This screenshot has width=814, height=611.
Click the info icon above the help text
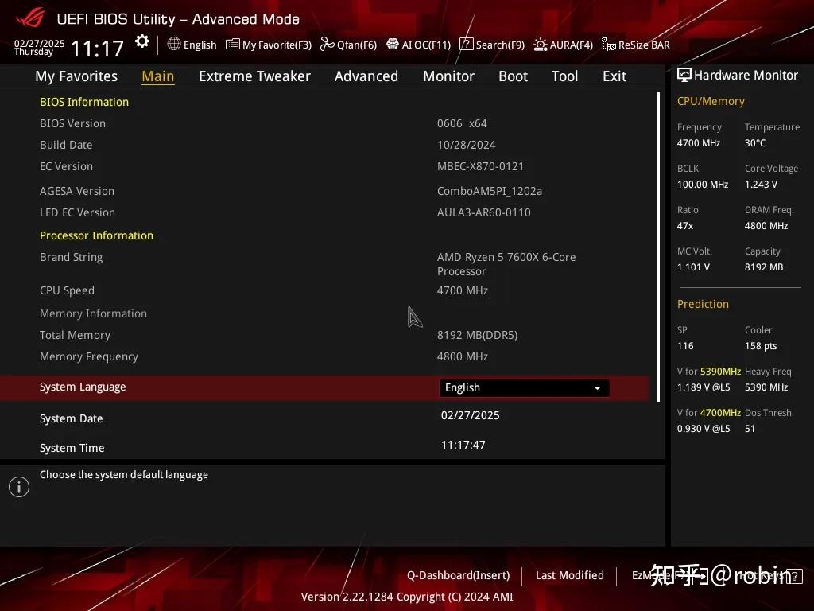point(18,486)
